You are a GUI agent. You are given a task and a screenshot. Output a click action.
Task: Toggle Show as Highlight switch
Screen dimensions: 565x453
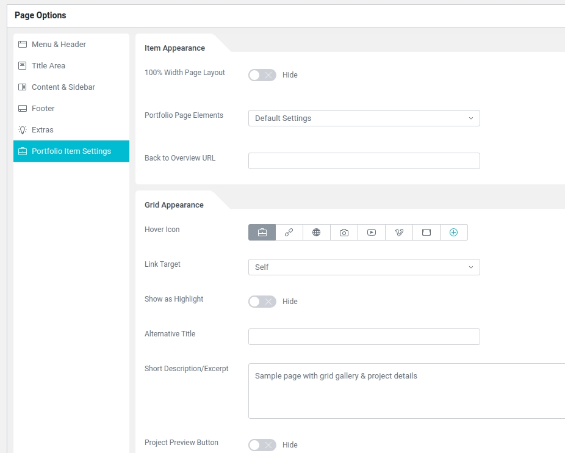click(262, 302)
